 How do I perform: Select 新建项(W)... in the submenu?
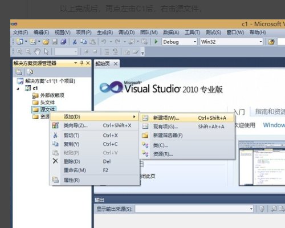[187, 118]
